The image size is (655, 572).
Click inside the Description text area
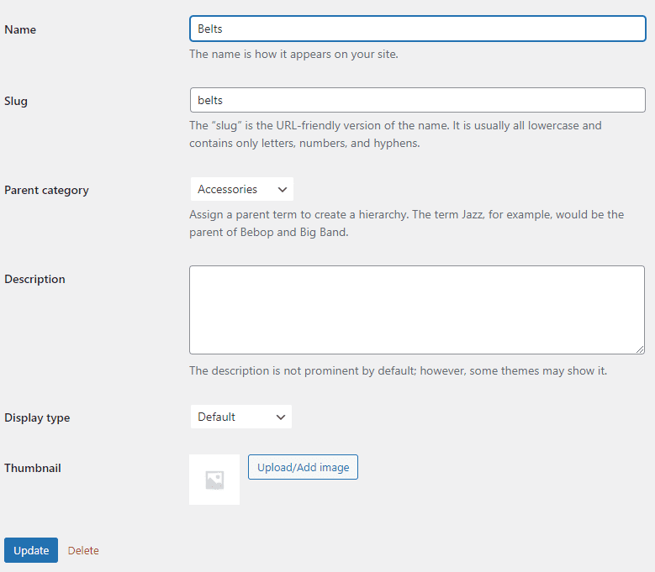point(417,310)
